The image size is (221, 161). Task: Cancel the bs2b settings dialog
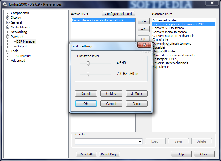coord(111,104)
